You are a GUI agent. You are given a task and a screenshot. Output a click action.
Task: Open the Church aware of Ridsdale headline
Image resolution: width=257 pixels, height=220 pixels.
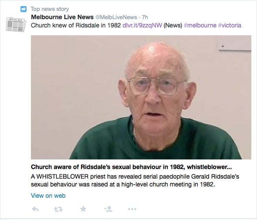click(x=131, y=167)
